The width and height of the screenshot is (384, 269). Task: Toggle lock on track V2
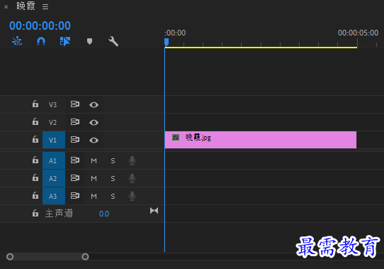click(x=35, y=122)
